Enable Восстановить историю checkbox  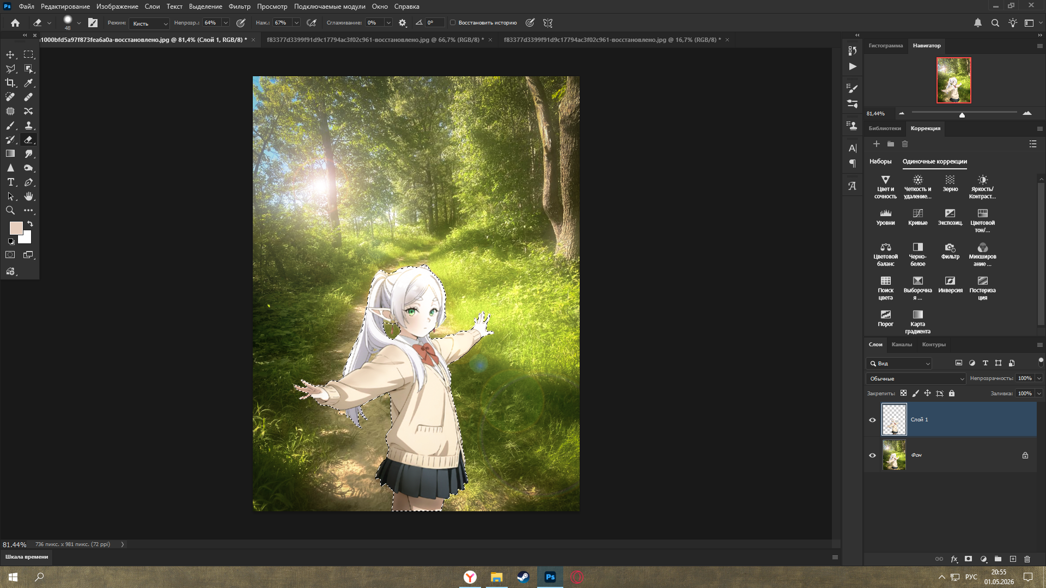(x=453, y=23)
